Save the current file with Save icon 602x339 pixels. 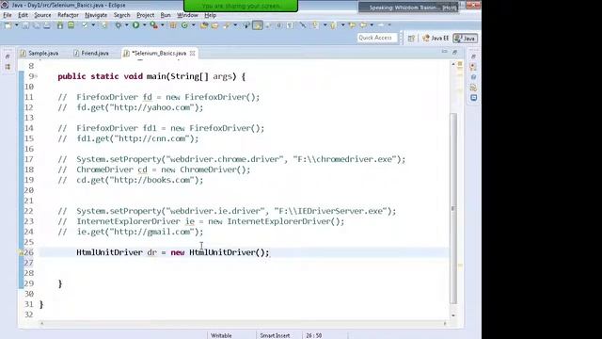[25, 25]
